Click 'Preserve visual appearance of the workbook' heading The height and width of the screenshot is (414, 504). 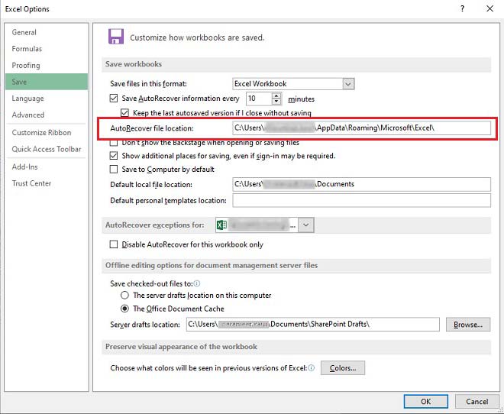[181, 347]
